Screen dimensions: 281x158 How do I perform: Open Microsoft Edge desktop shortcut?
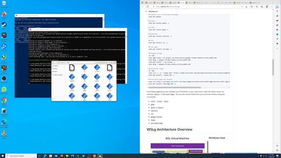tap(4, 122)
